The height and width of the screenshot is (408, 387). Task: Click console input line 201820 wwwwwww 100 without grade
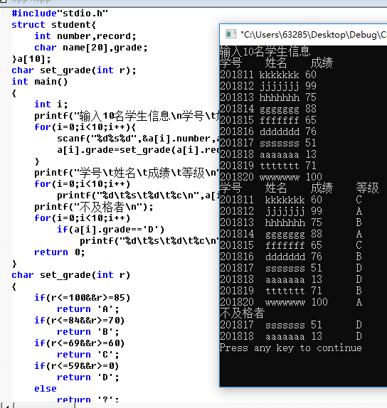pos(271,177)
